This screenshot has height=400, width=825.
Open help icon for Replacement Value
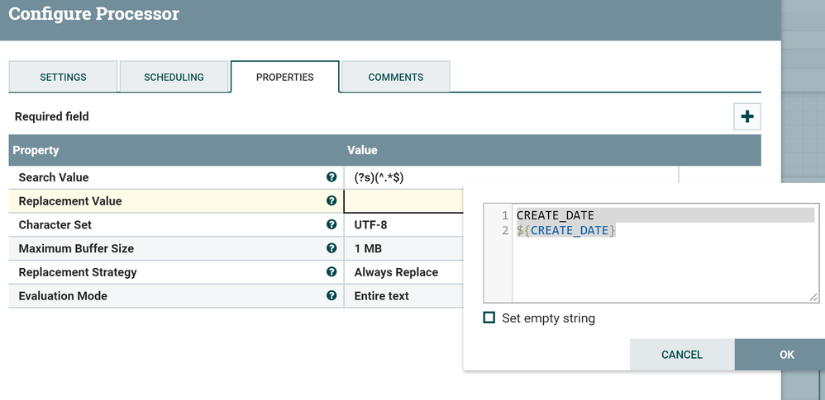tap(331, 201)
